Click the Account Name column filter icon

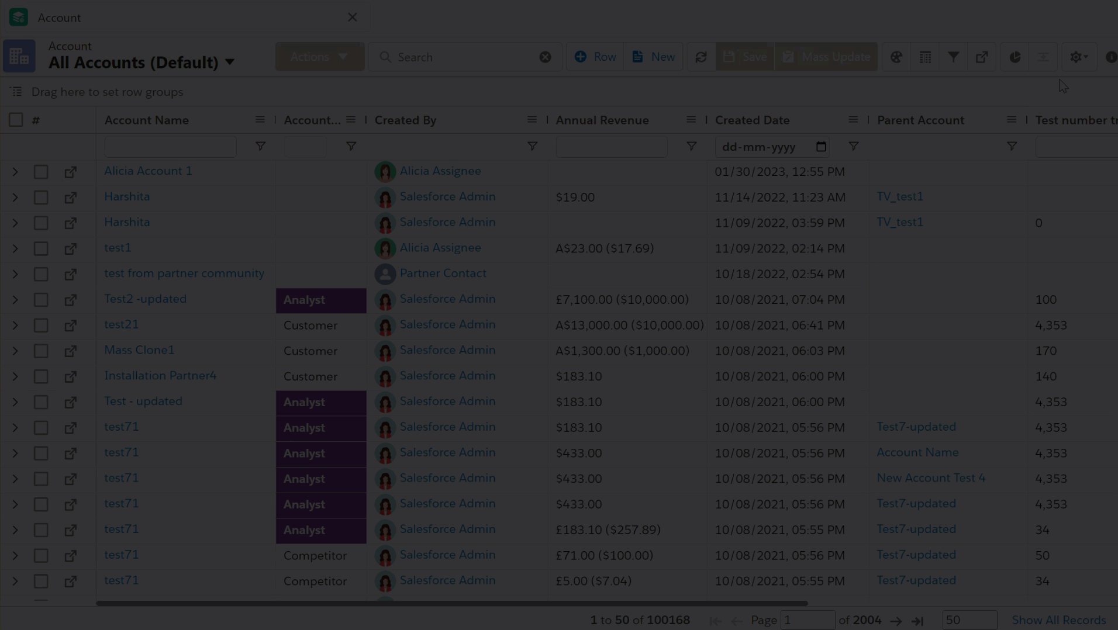[260, 146]
